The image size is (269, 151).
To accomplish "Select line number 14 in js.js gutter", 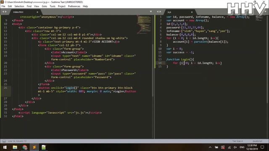I will pyautogui.click(x=160, y=63).
